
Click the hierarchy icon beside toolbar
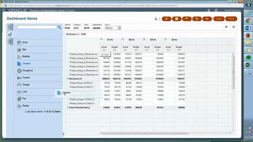pyautogui.click(x=156, y=19)
